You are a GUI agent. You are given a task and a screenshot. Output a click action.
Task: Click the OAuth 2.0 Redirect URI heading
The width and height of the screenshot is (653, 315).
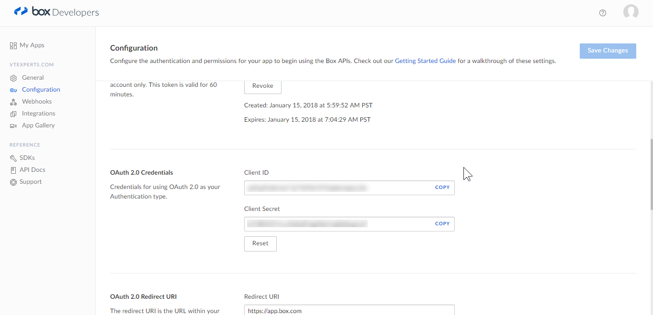point(144,297)
